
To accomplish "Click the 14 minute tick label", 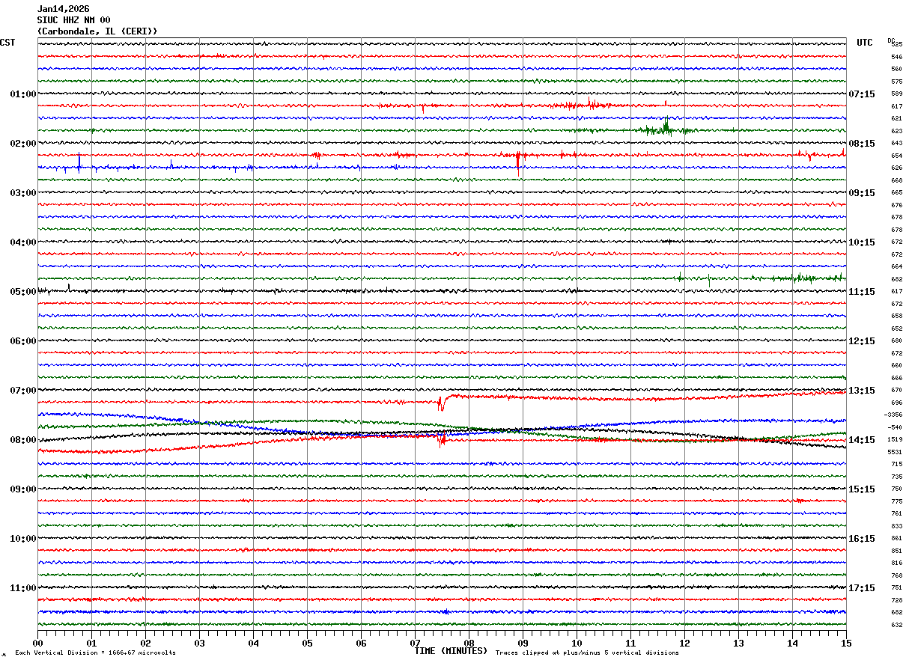I will click(793, 643).
